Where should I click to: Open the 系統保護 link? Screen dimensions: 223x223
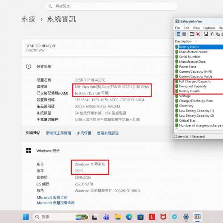point(84,133)
